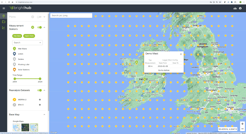Toggle the Plants layer switch
Screen dimensions: 246x134
tap(39, 17)
